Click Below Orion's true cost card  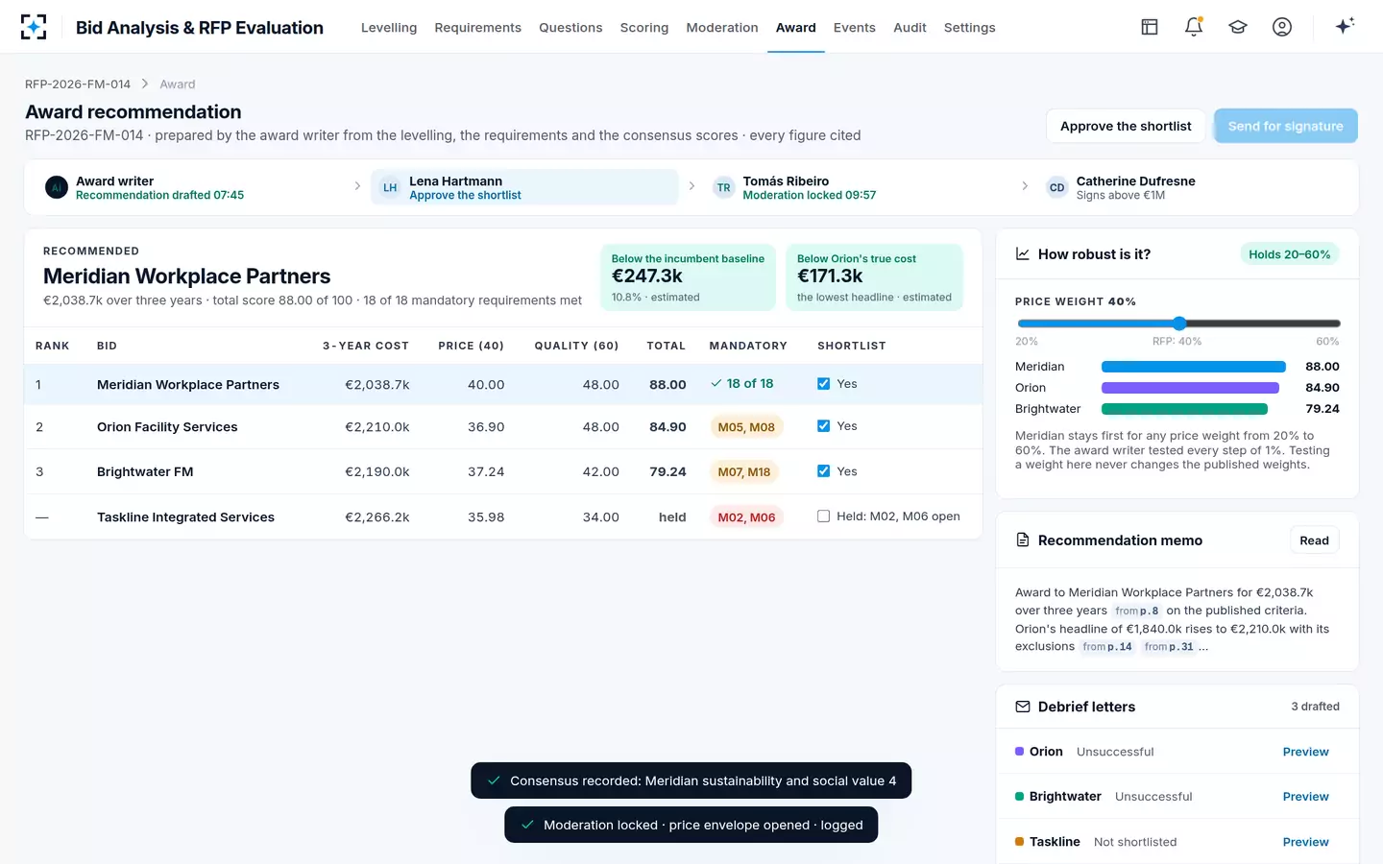[874, 277]
